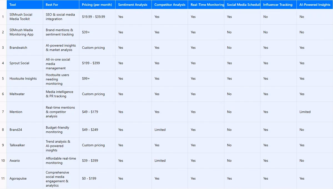Select the Mention tool cell
Screen dimensions: 333x189
coord(25,112)
